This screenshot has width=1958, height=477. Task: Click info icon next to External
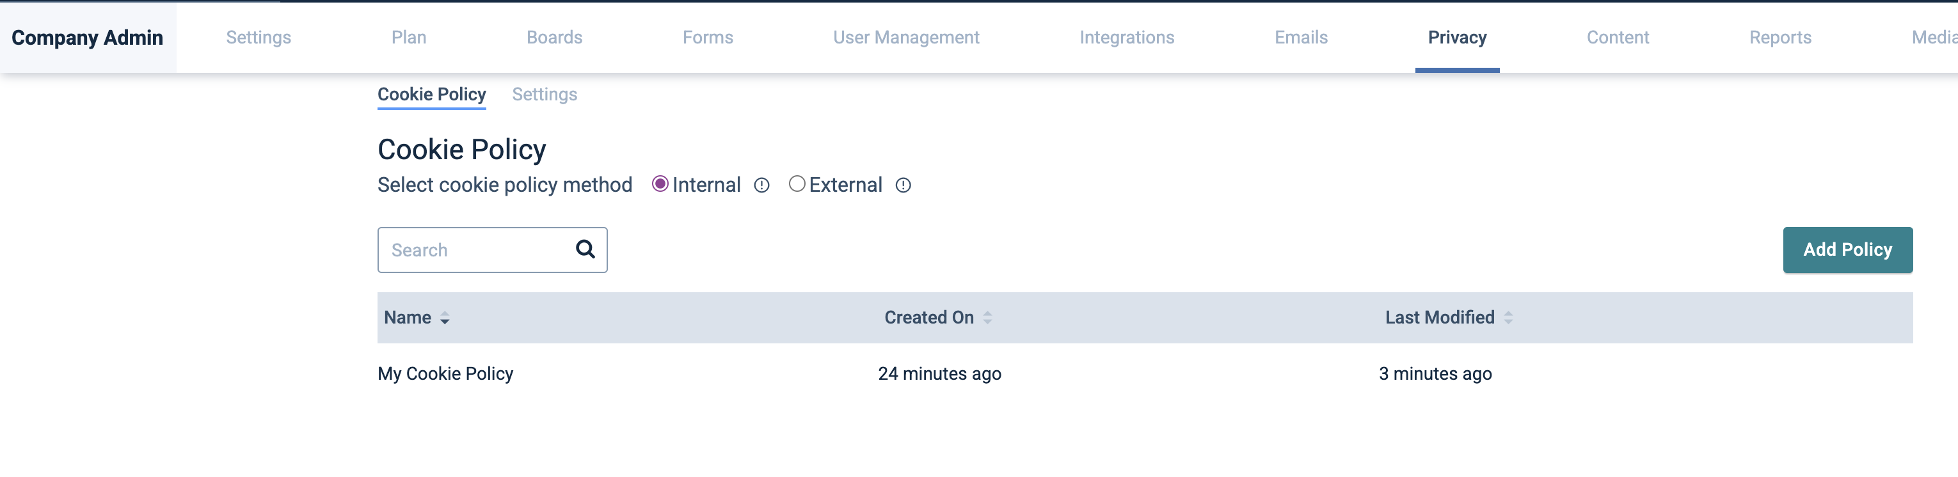pos(902,185)
